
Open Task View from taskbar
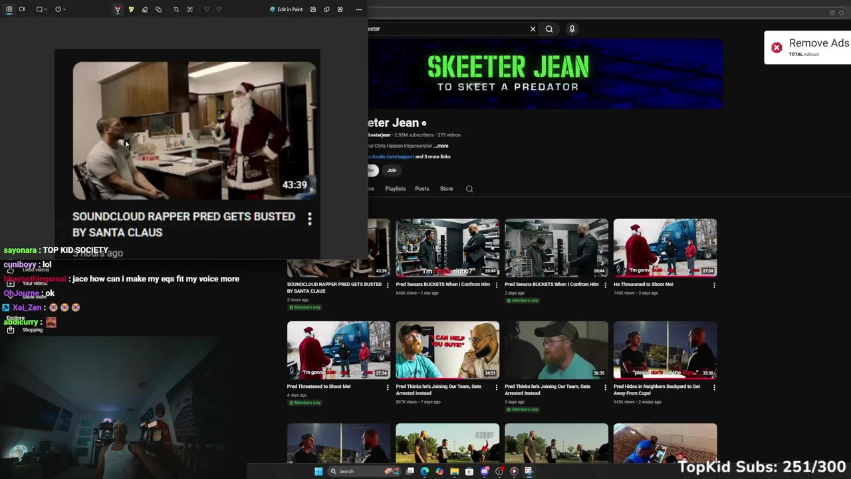click(x=410, y=471)
